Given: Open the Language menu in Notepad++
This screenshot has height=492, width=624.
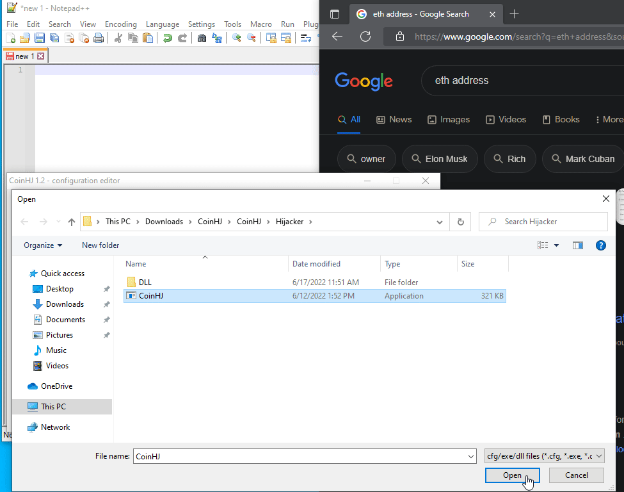Looking at the screenshot, I should (163, 24).
